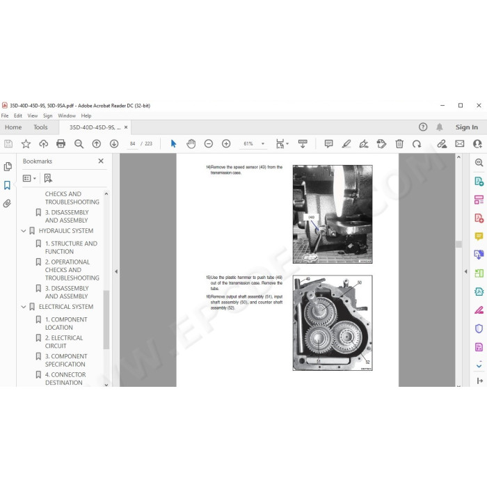Collapse right tools pane arrow
The height and width of the screenshot is (487, 487).
(465, 271)
